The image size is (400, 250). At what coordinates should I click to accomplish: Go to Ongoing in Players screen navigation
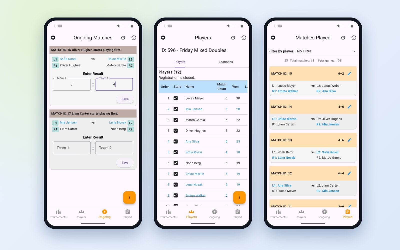click(214, 214)
